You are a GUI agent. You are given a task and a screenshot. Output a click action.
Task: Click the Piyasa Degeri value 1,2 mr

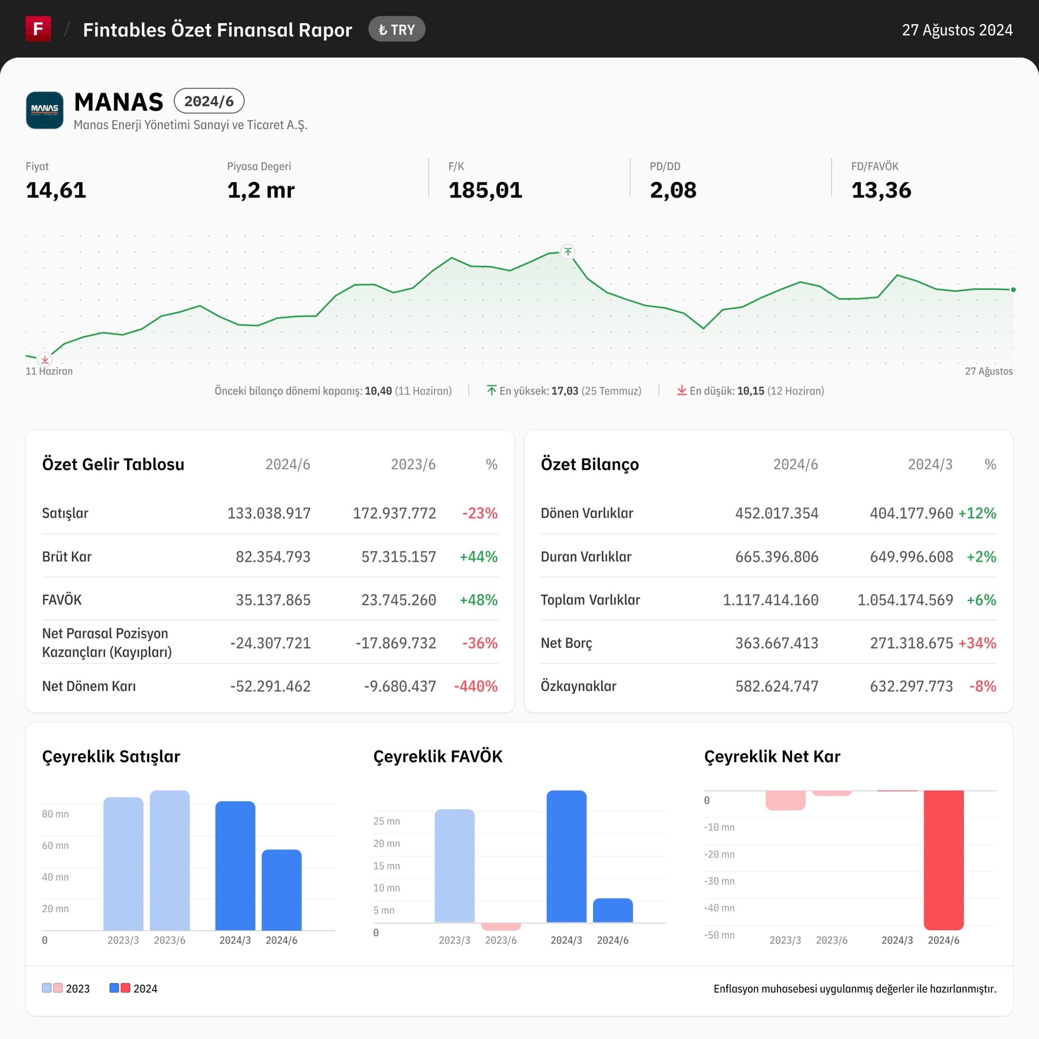[x=261, y=190]
